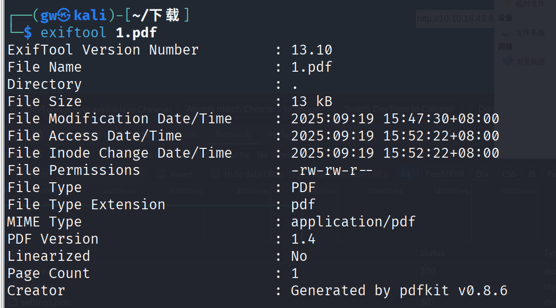Image resolution: width=556 pixels, height=308 pixels.
Task: Switch to the Network tab in DevTools
Action: click(x=233, y=135)
